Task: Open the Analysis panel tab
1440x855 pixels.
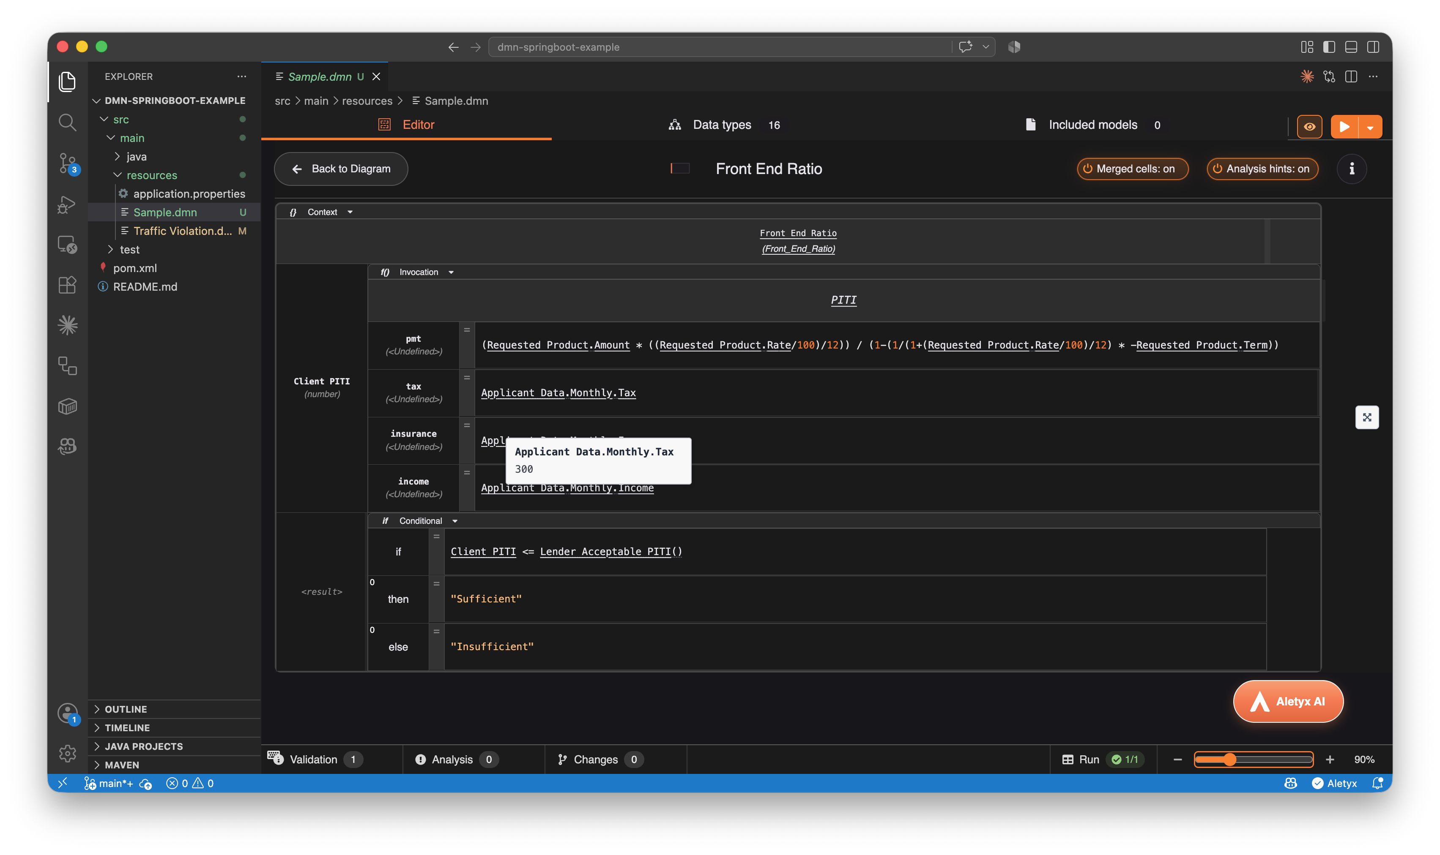Action: point(457,760)
